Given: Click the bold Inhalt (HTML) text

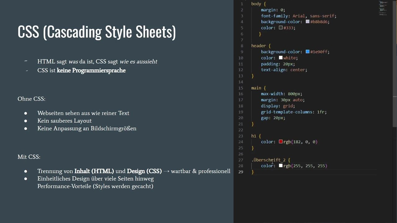Looking at the screenshot, I should [94, 171].
